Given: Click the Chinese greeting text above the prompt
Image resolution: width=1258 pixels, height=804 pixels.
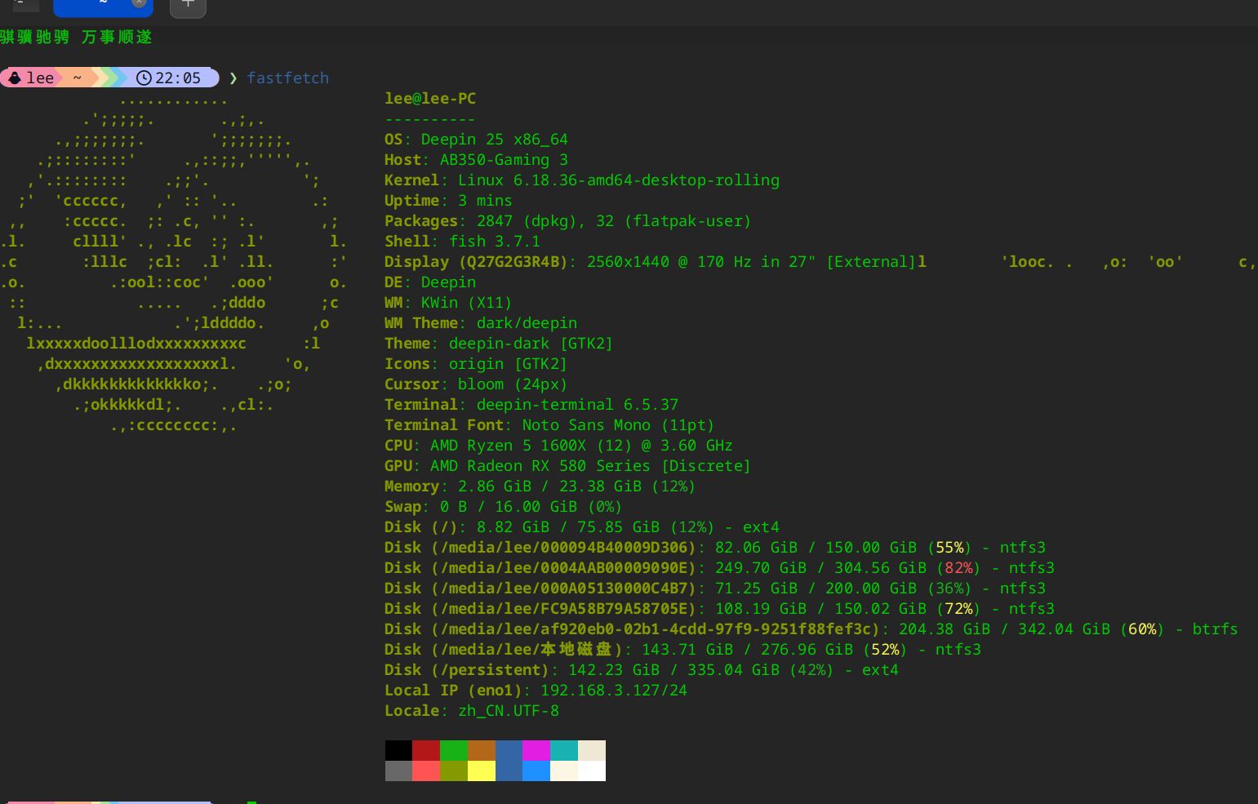Looking at the screenshot, I should tap(76, 37).
